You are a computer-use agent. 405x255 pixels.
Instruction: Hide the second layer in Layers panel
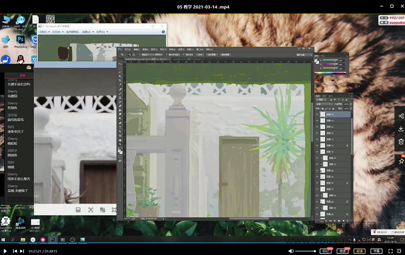click(x=317, y=121)
